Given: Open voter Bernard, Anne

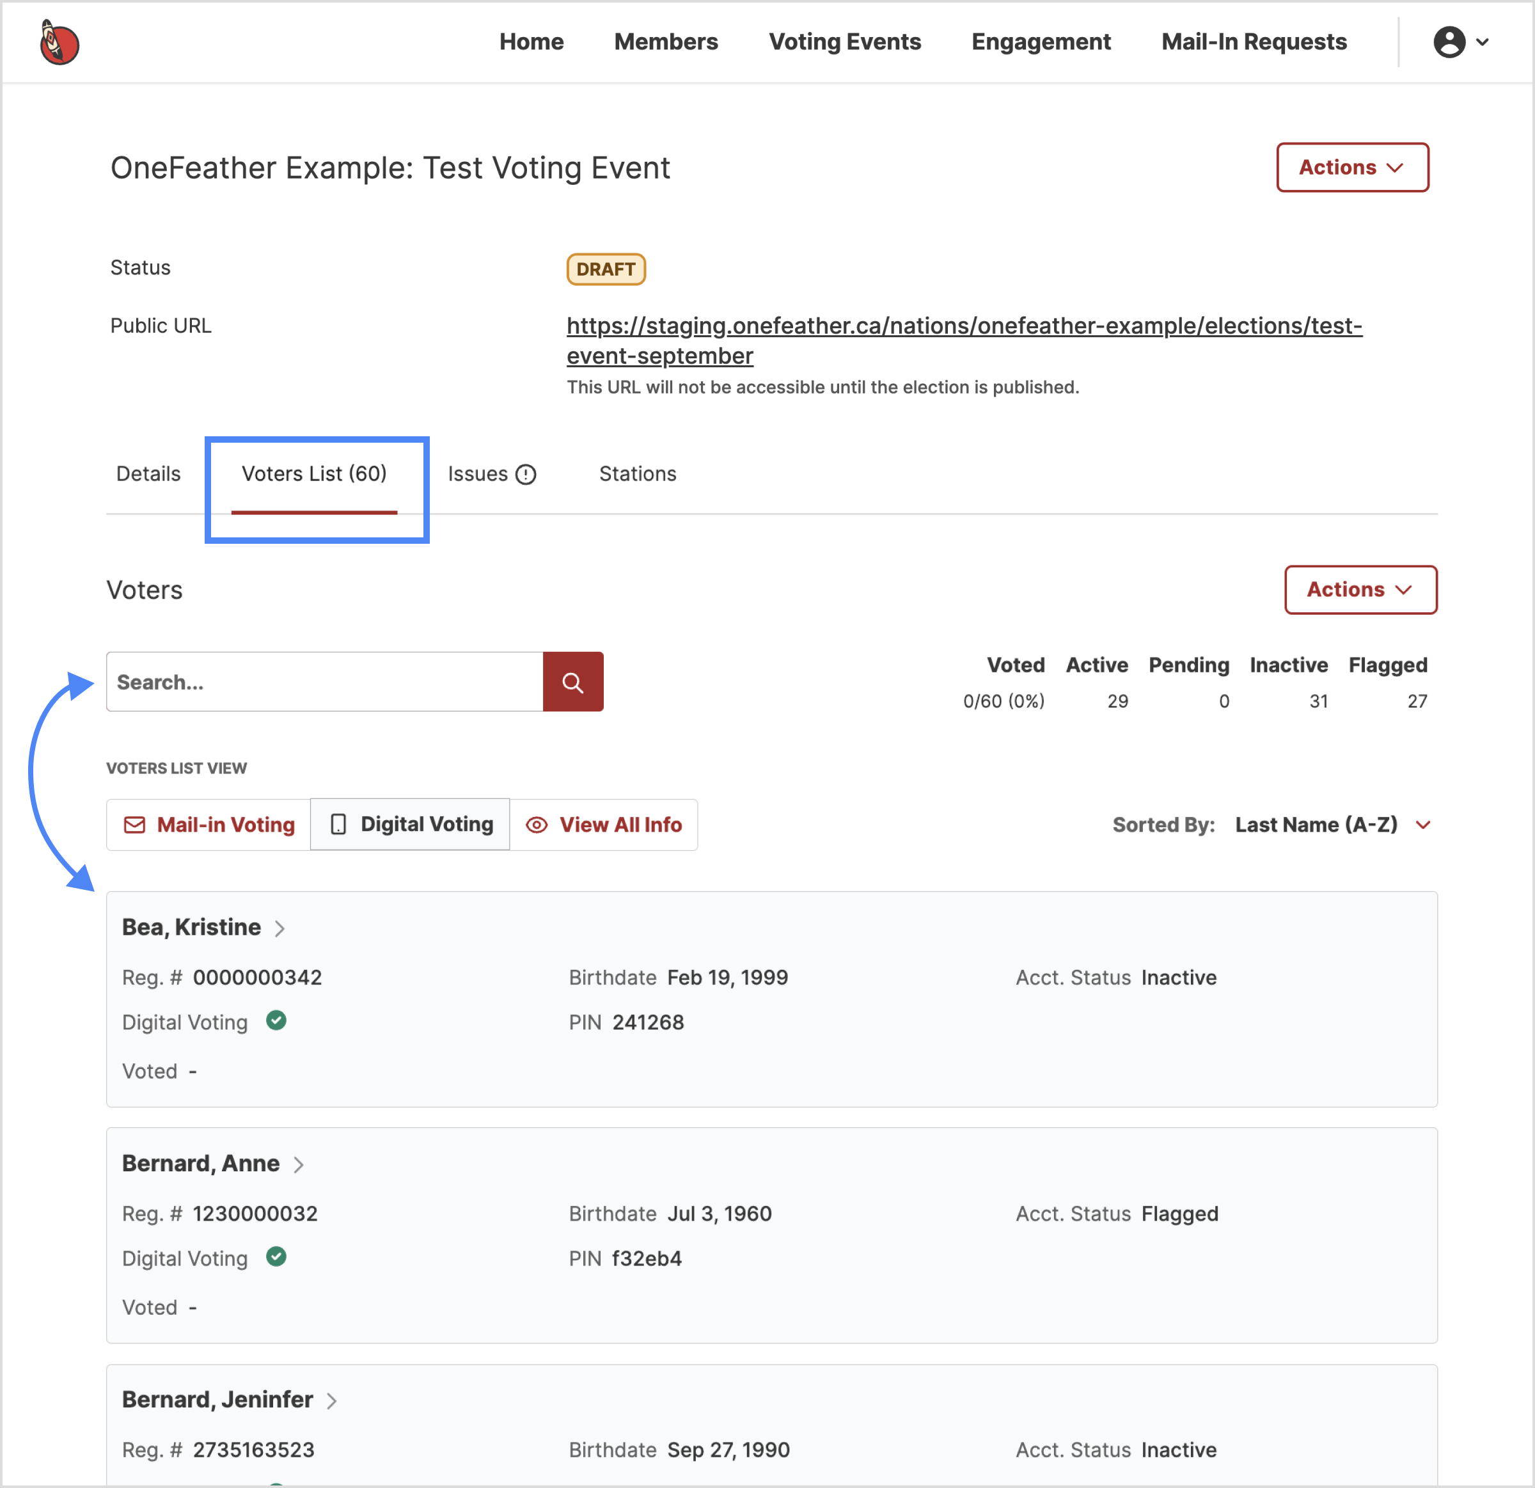Looking at the screenshot, I should pos(200,1164).
